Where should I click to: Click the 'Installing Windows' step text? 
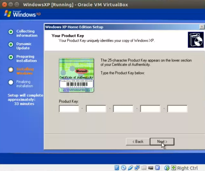pyautogui.click(x=25, y=71)
